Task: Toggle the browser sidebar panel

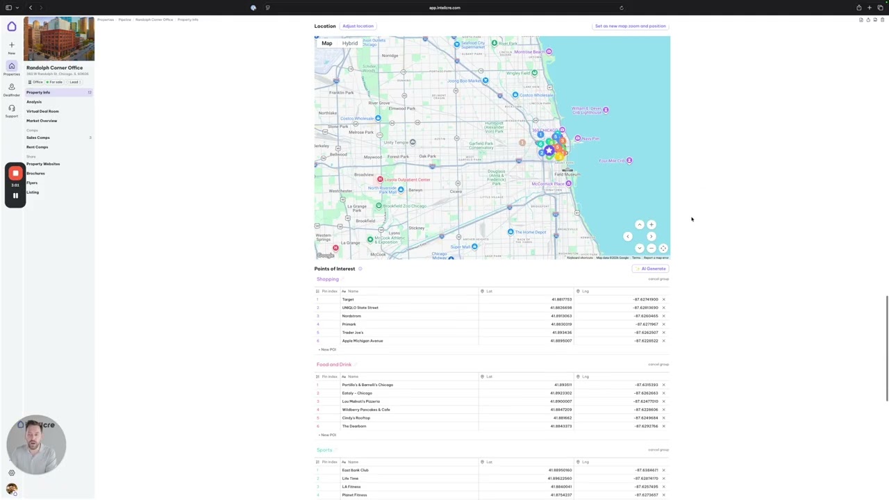Action: pos(8,8)
